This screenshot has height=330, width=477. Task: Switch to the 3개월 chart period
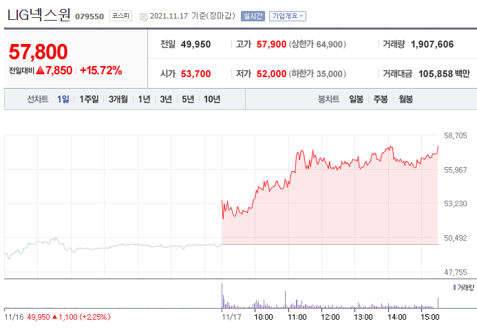118,99
